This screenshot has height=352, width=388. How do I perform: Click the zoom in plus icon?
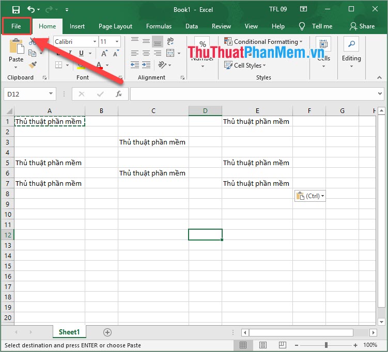(x=355, y=345)
